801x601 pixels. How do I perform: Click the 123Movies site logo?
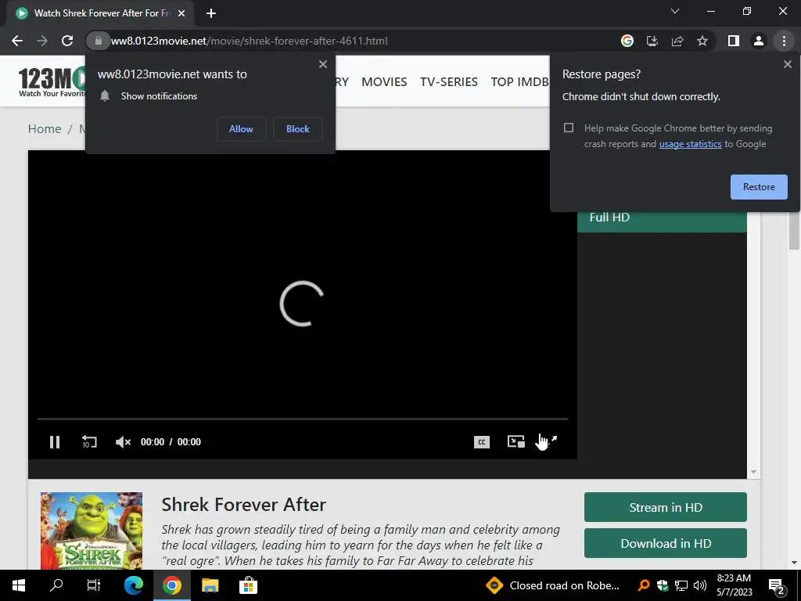pos(52,81)
